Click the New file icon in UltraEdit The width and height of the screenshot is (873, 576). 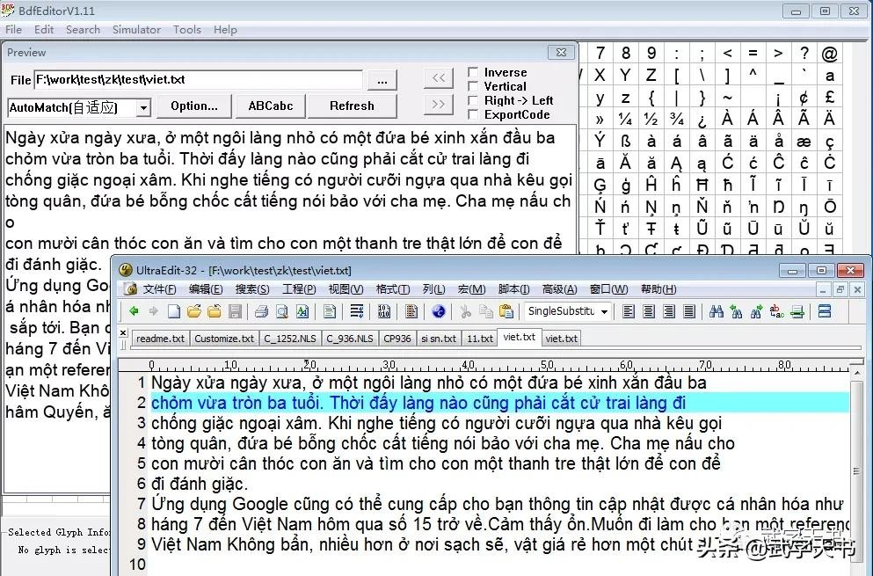tap(174, 311)
